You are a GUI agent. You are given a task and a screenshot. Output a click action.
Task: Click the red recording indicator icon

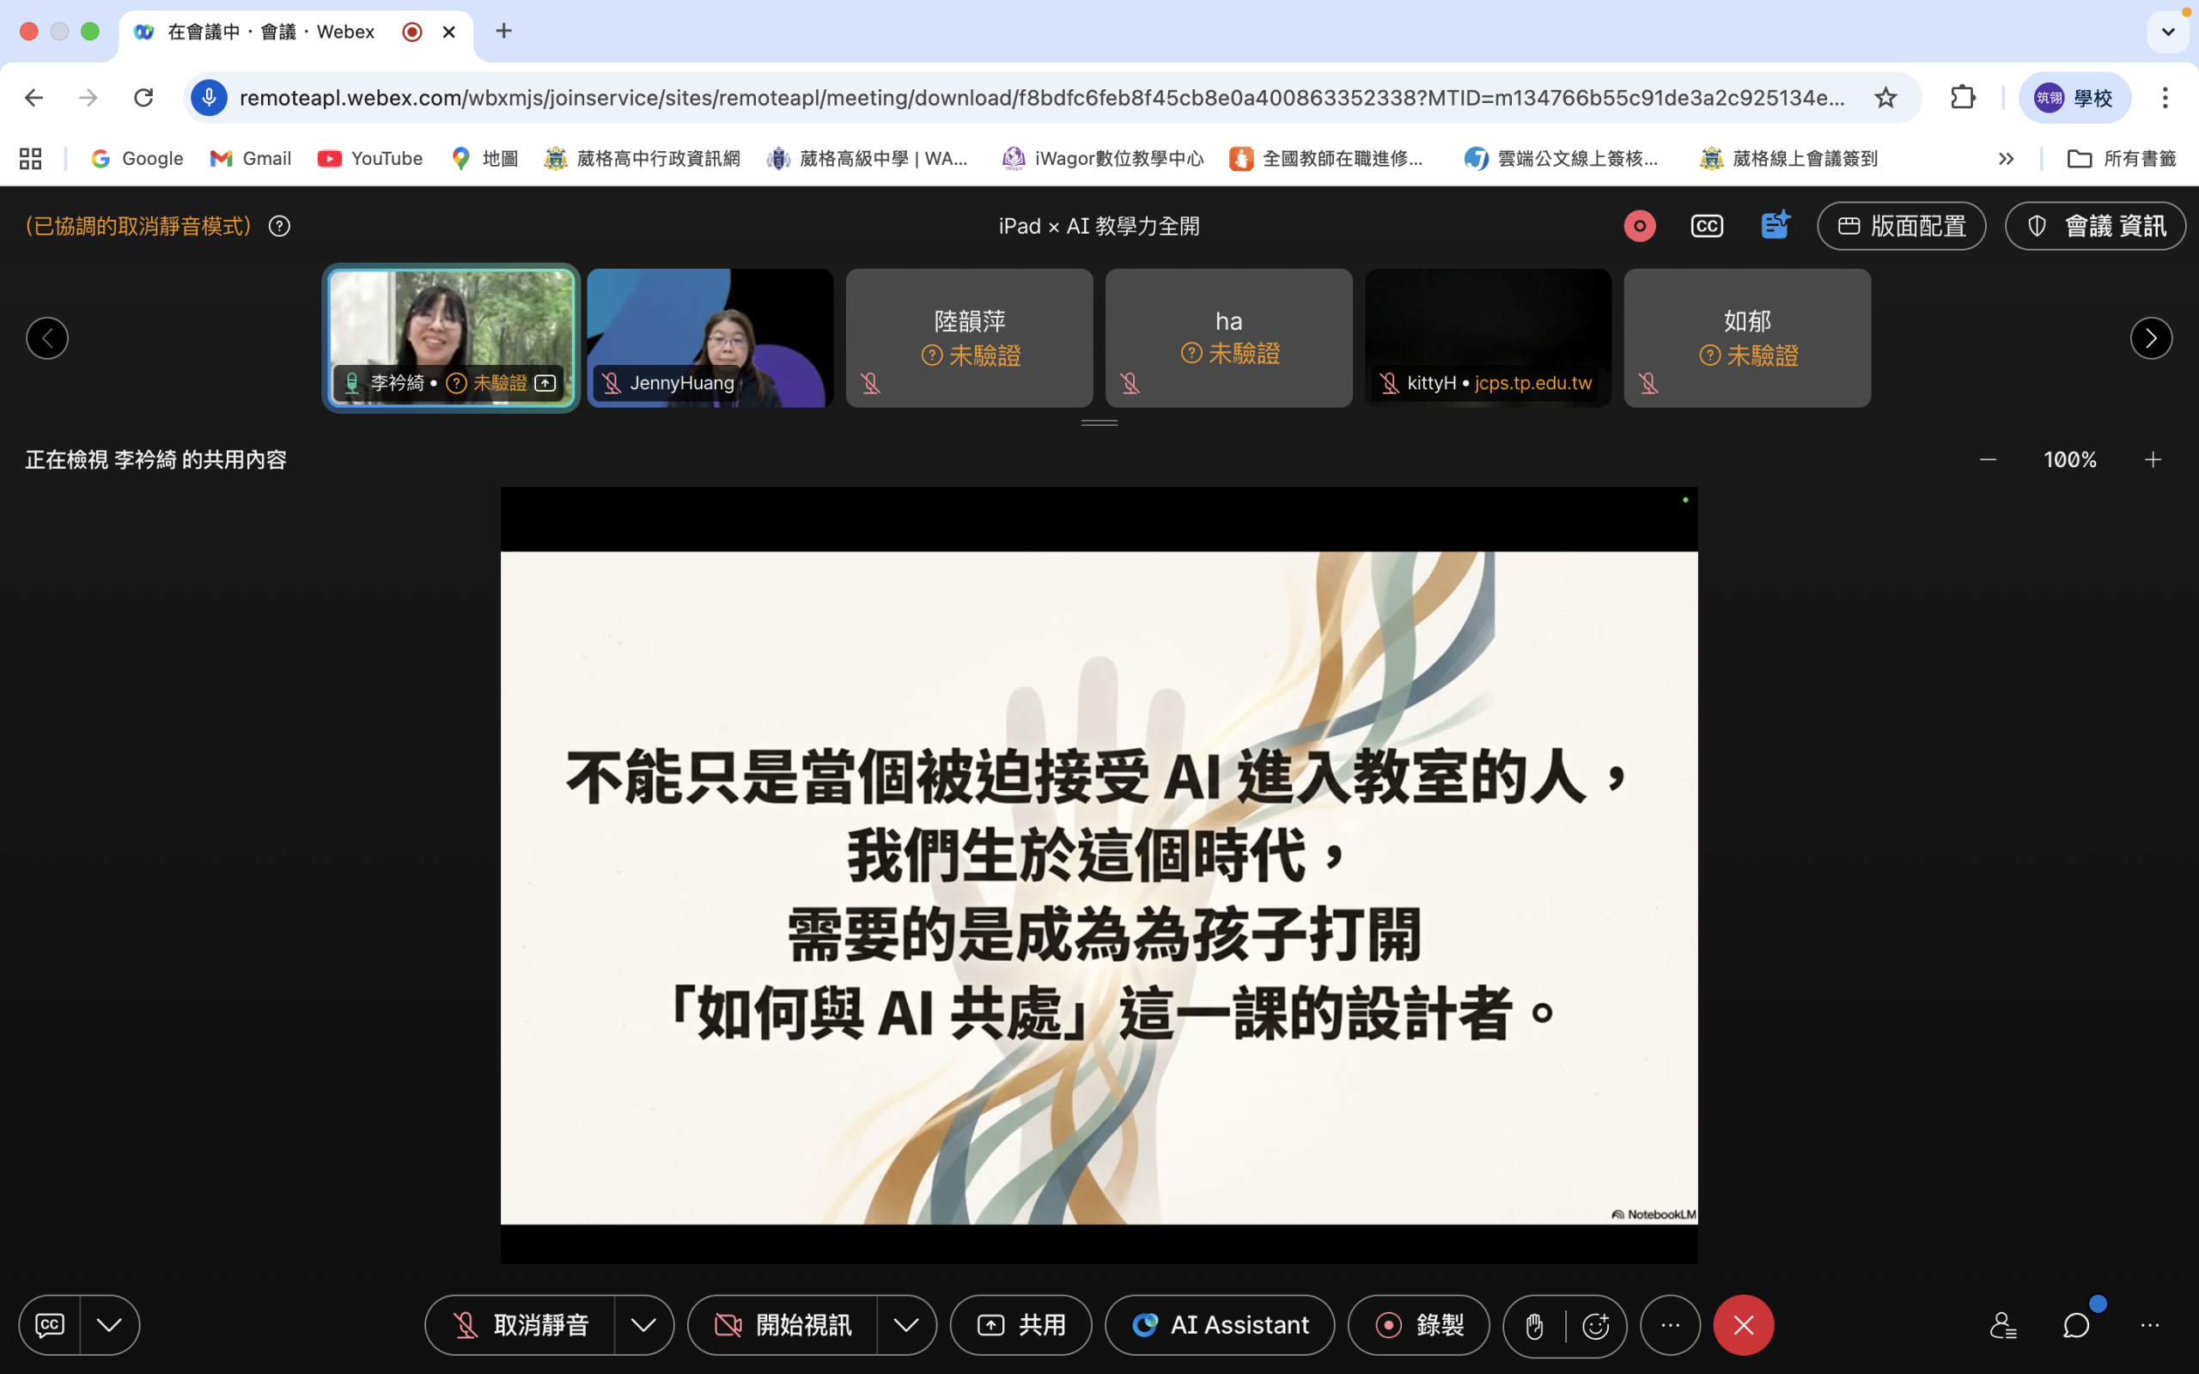[x=1639, y=226]
